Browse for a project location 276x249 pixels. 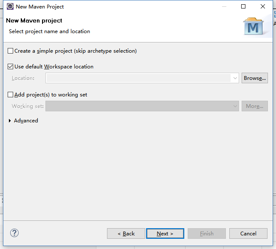click(x=255, y=78)
